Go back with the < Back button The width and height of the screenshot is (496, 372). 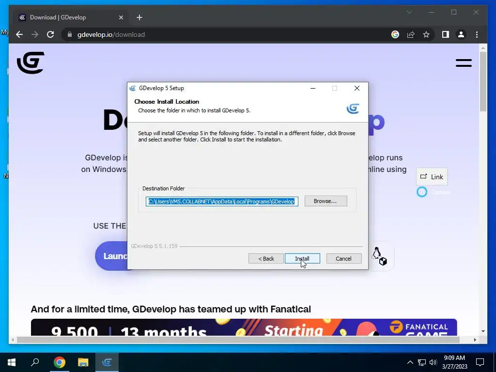tap(266, 259)
